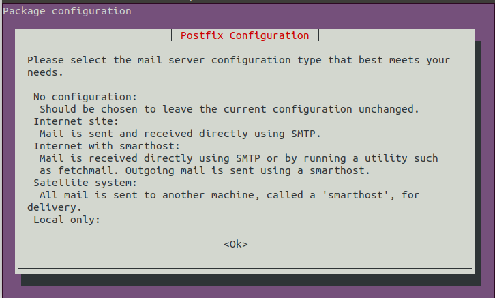Click the <Ok> button
Viewport: 495px width, 298px height.
pyautogui.click(x=236, y=244)
